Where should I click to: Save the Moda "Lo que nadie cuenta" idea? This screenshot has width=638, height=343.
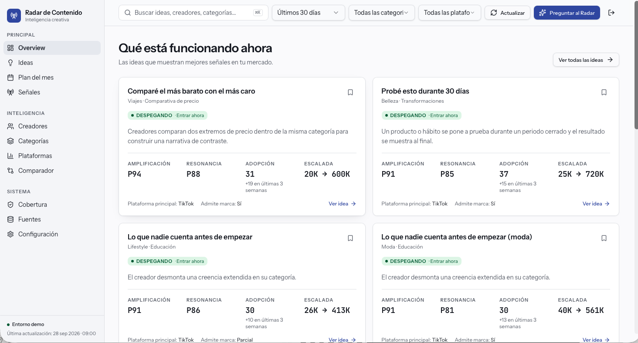[x=604, y=238]
